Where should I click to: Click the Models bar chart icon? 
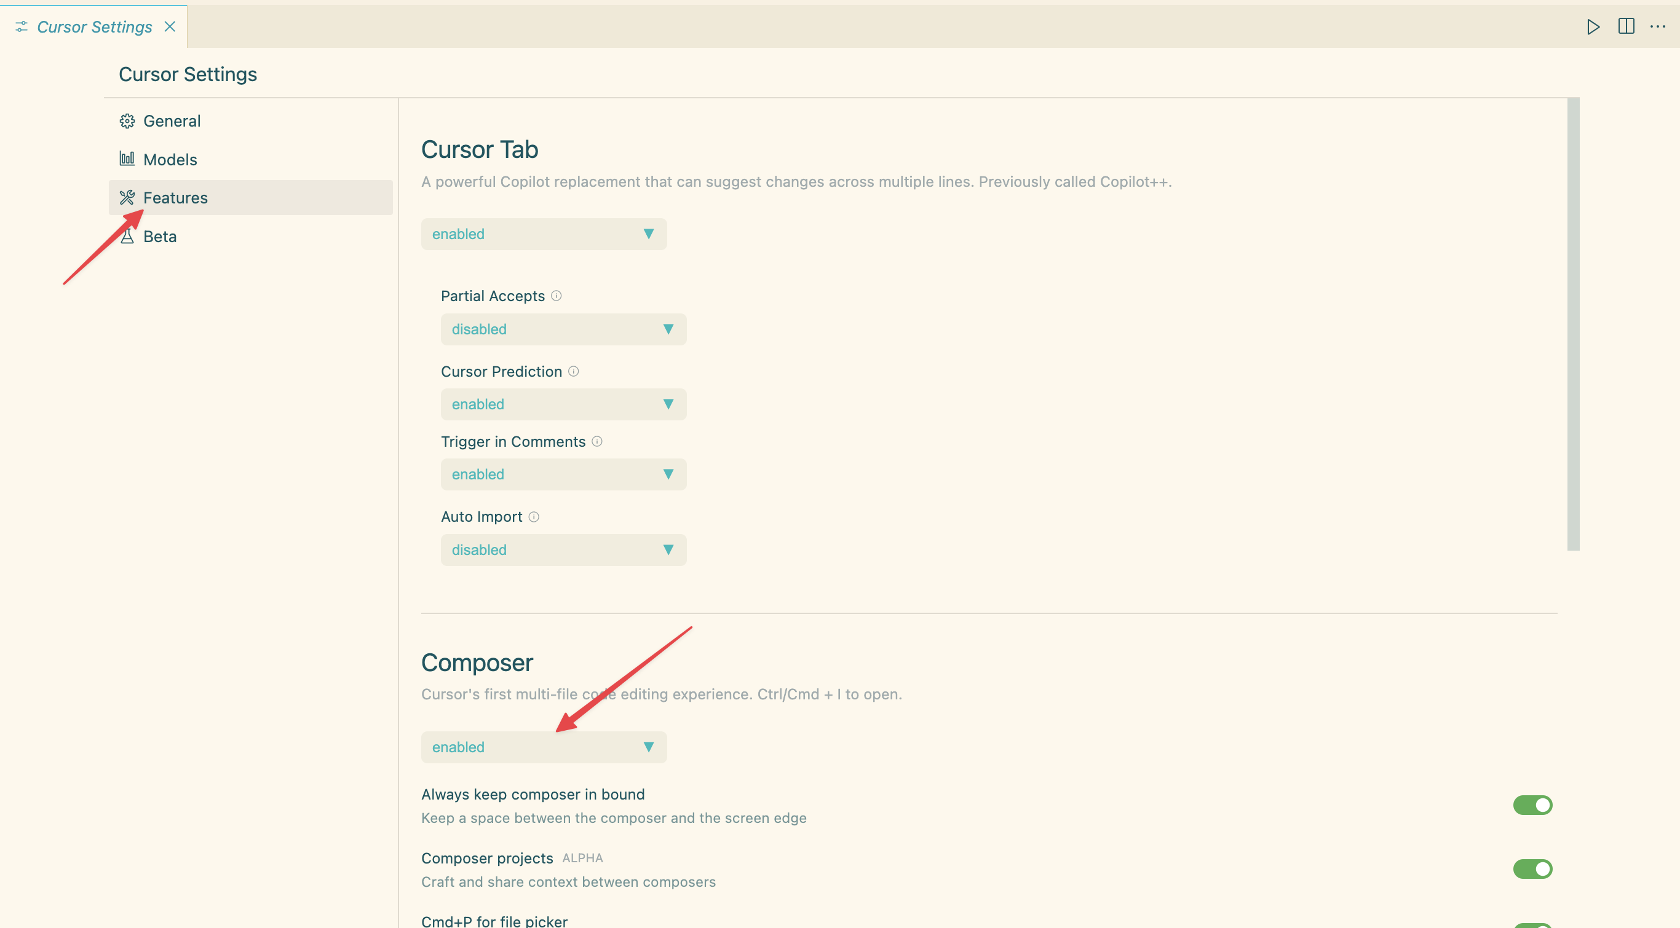tap(127, 159)
